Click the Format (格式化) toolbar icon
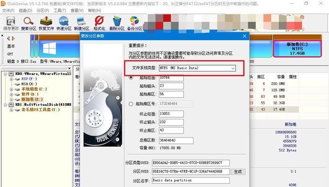Screen dimensions: 329x187 coord(99,23)
